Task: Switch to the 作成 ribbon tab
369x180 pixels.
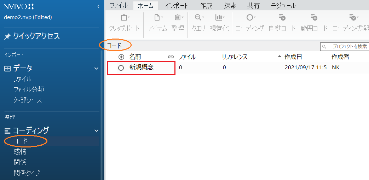Action: click(x=206, y=5)
